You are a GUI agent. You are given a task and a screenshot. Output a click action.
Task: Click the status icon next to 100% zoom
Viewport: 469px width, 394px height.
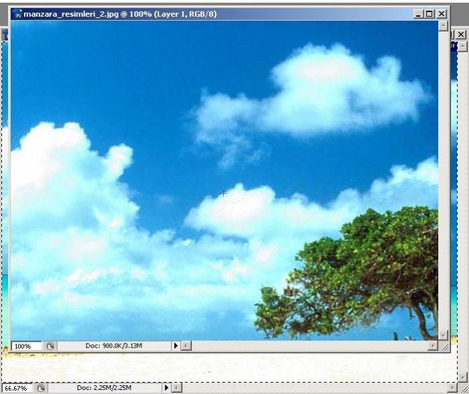coord(50,346)
